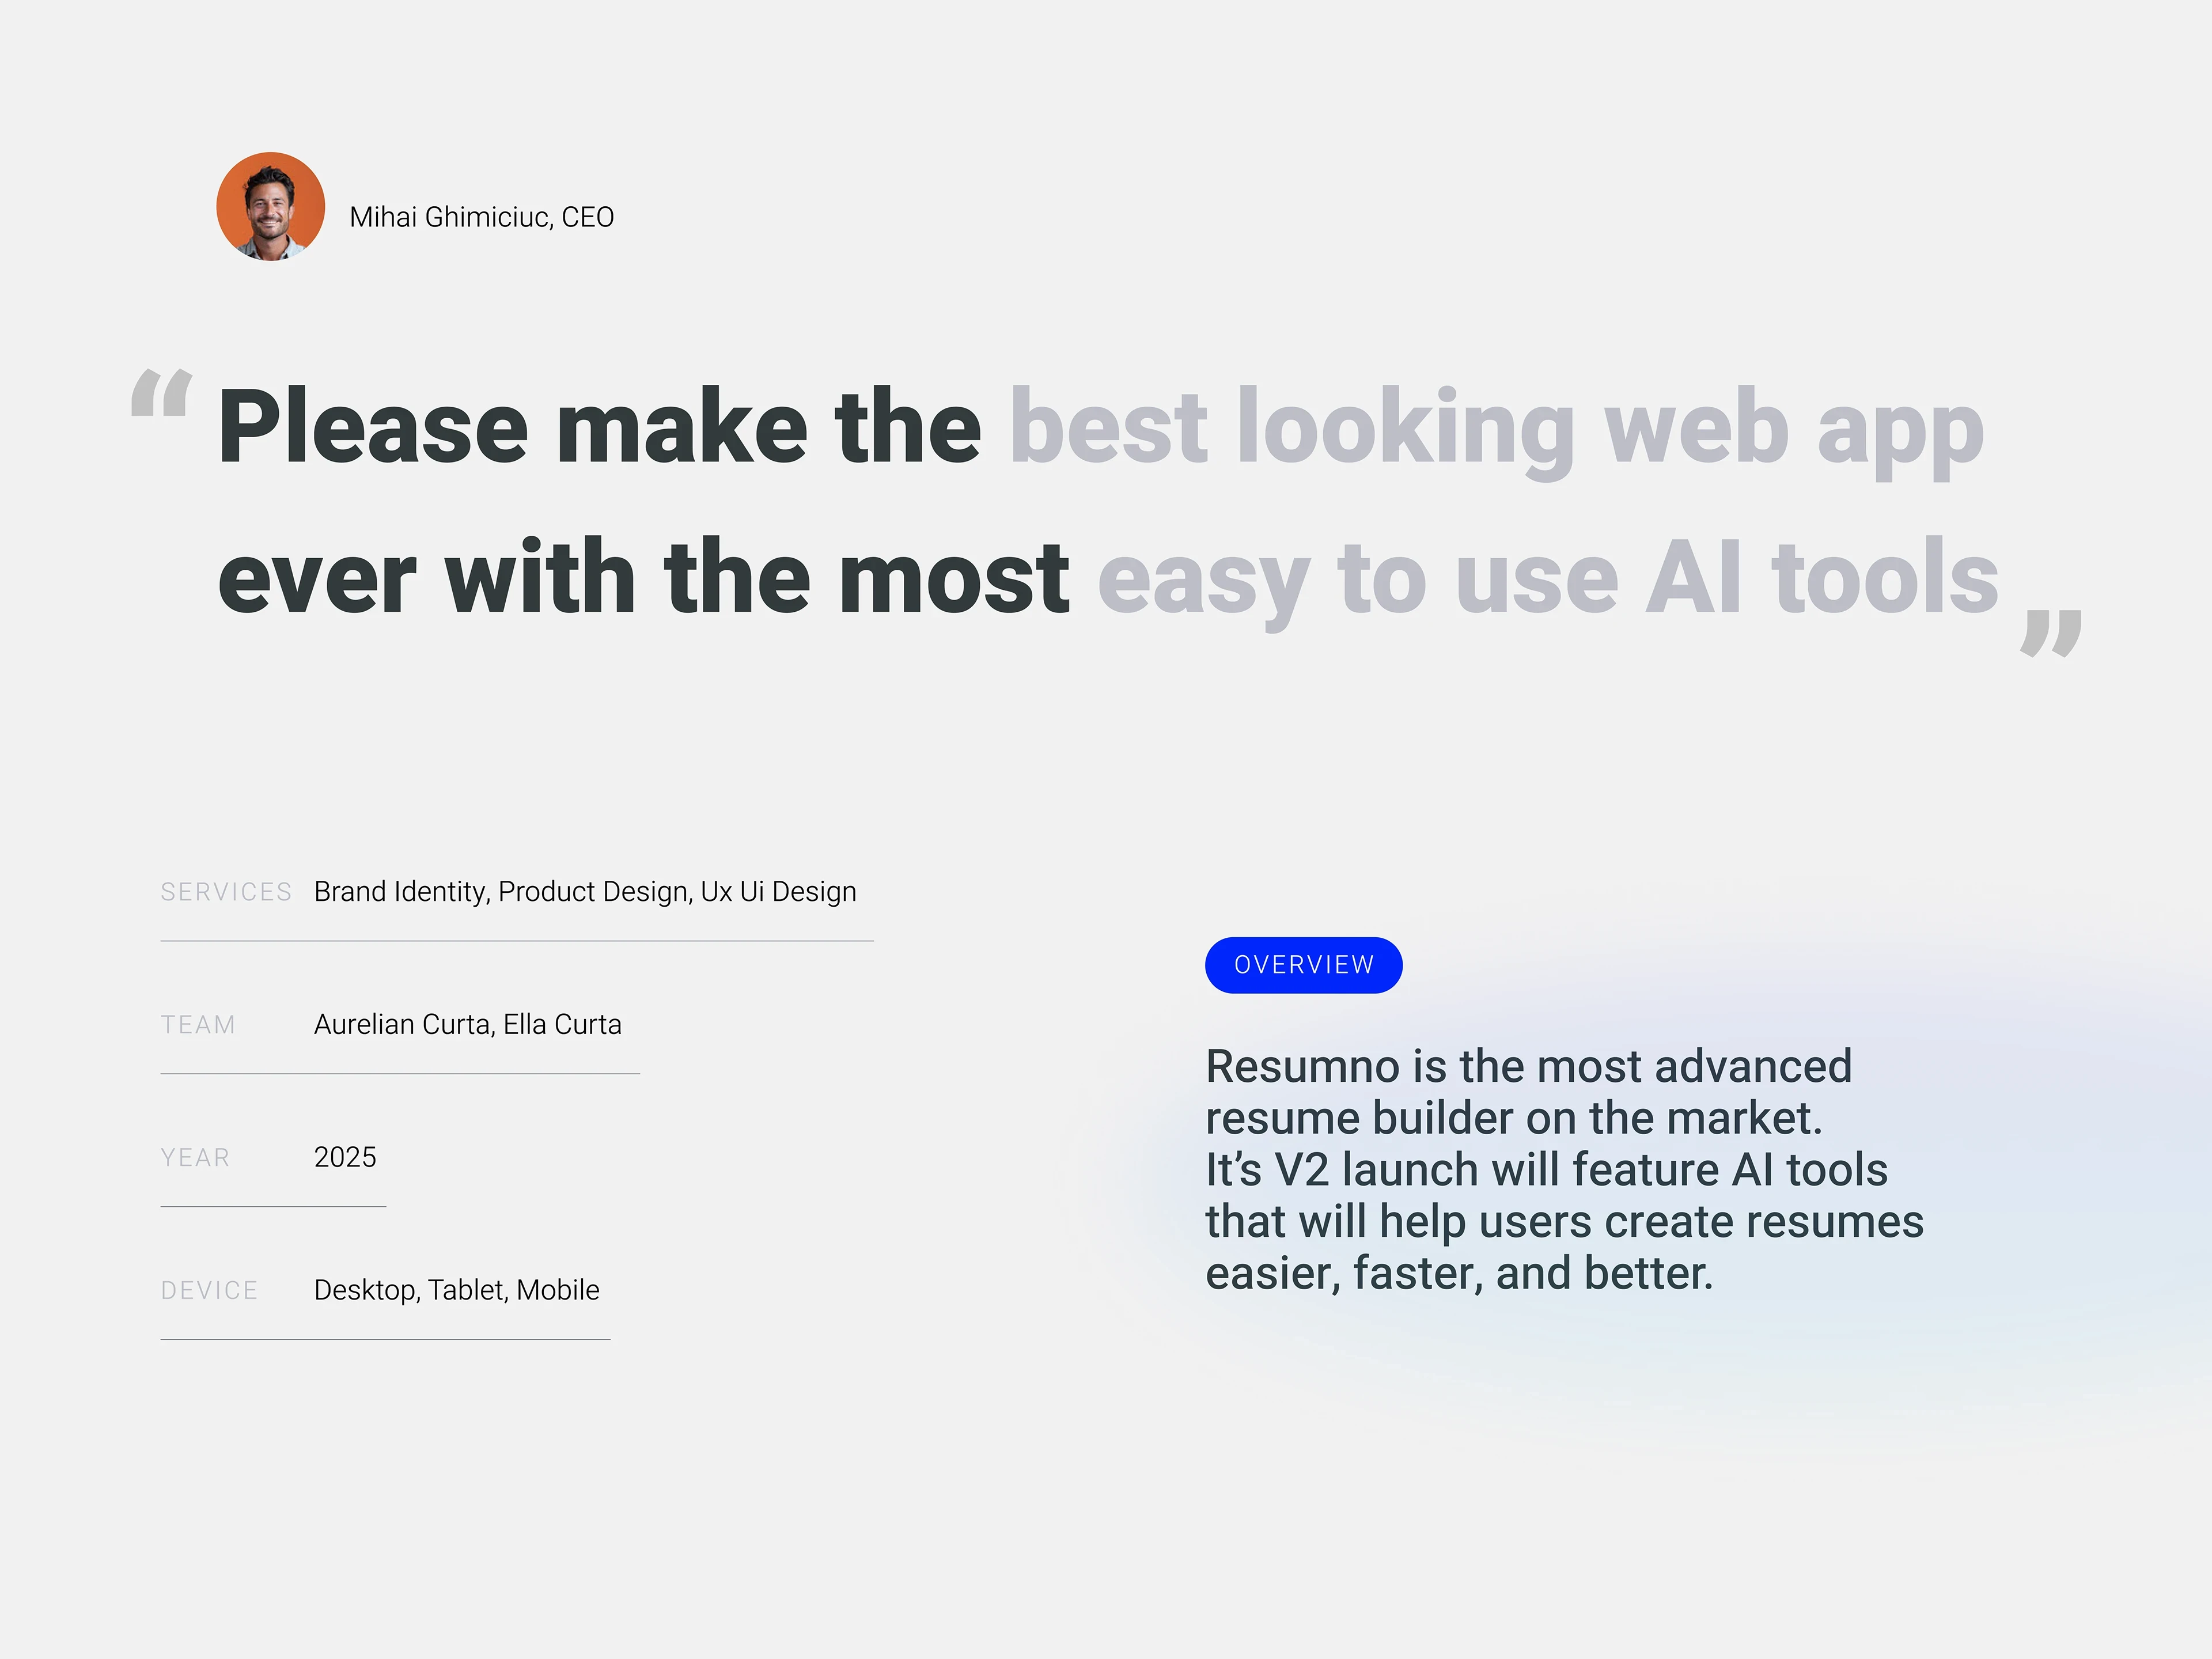
Task: Click the blue OVERVIEW badge
Action: (1303, 965)
